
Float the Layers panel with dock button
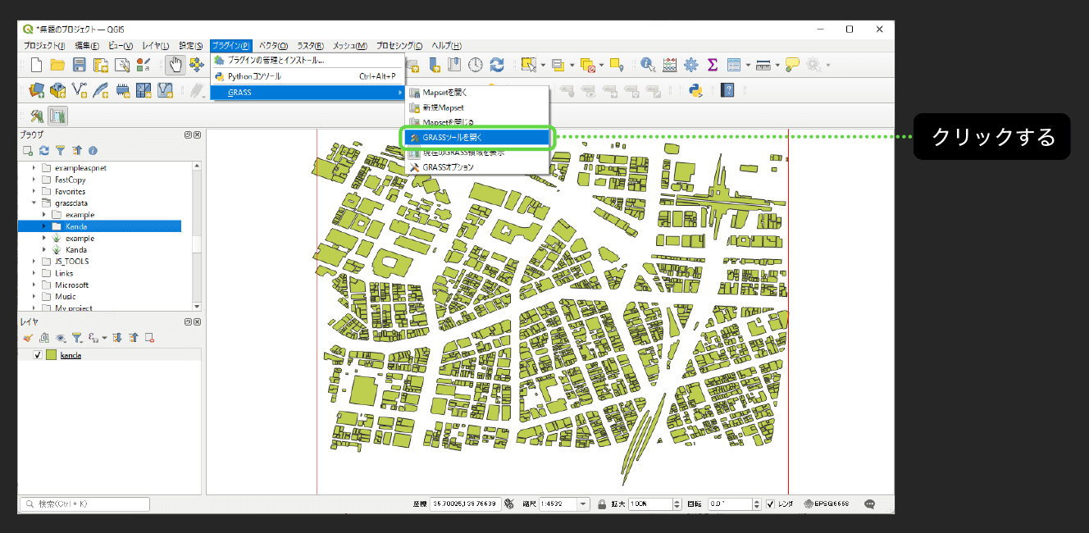coord(189,322)
